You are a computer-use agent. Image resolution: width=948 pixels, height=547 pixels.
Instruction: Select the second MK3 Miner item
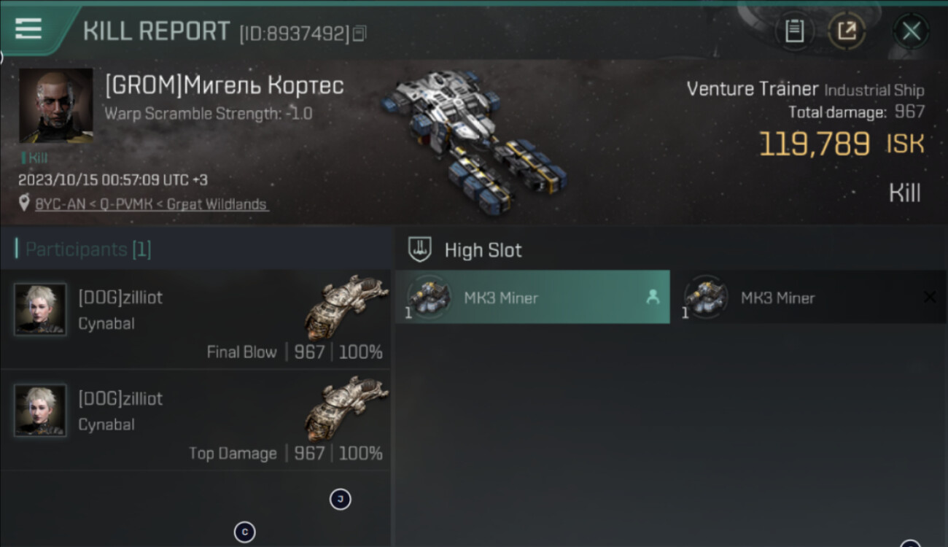[x=808, y=298]
